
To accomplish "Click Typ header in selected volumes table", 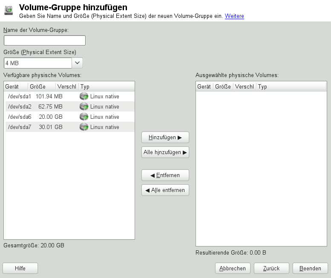I will (291, 86).
